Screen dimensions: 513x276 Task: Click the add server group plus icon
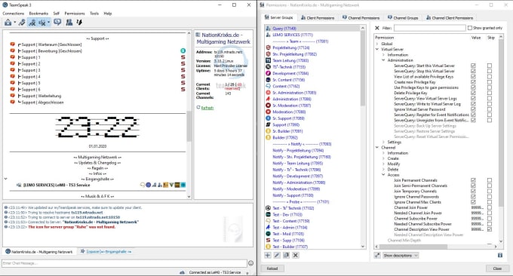268,255
